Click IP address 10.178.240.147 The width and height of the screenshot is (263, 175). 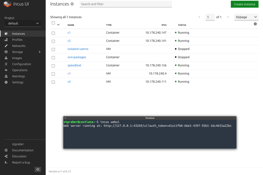(156, 33)
